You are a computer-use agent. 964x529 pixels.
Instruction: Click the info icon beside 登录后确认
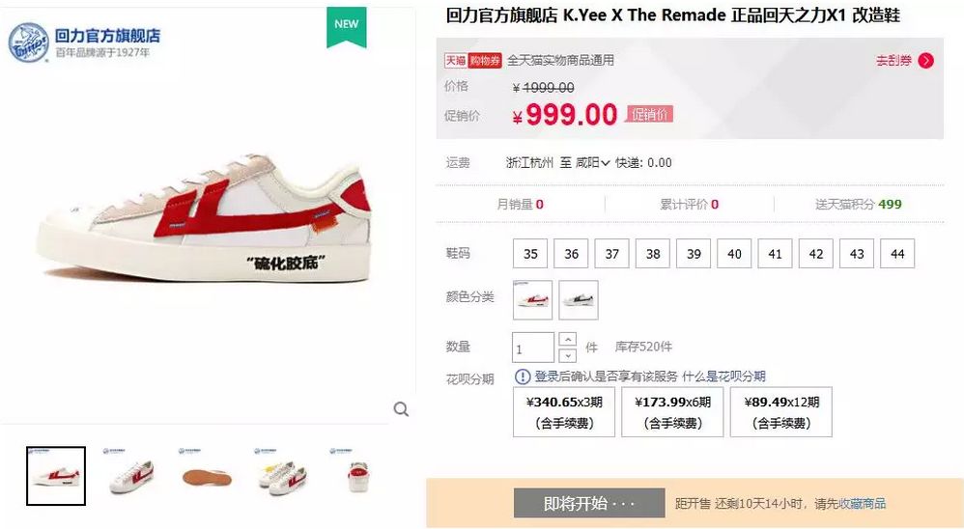522,376
